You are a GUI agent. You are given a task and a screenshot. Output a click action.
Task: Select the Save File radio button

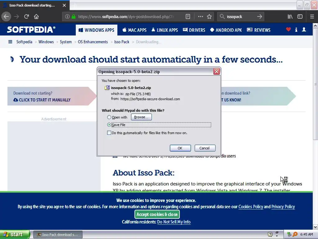tap(109, 125)
